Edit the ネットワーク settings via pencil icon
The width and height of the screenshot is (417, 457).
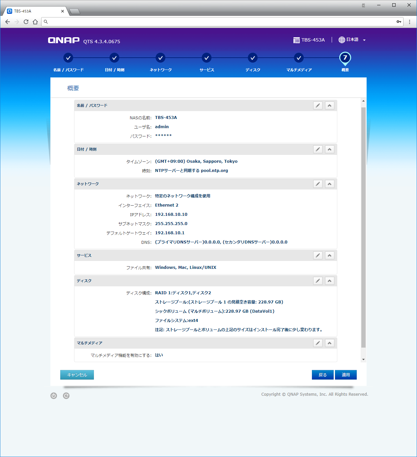tap(318, 184)
